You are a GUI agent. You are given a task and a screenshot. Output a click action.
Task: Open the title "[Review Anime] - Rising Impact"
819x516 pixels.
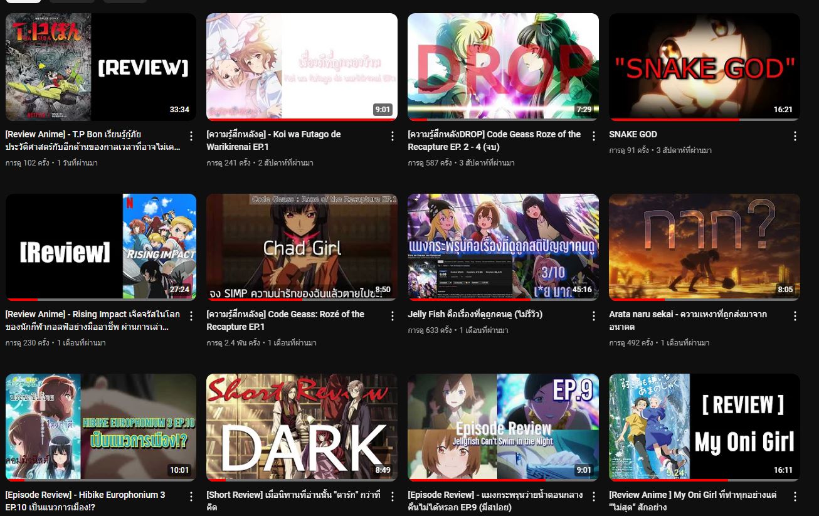[93, 320]
